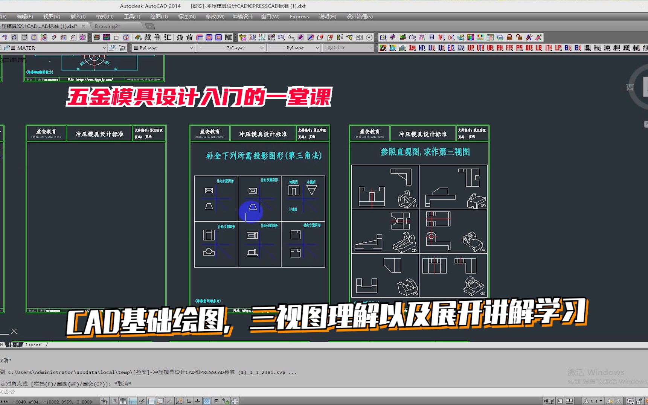Image resolution: width=648 pixels, height=405 pixels.
Task: Open the 格式(O) menu
Action: pyautogui.click(x=105, y=17)
